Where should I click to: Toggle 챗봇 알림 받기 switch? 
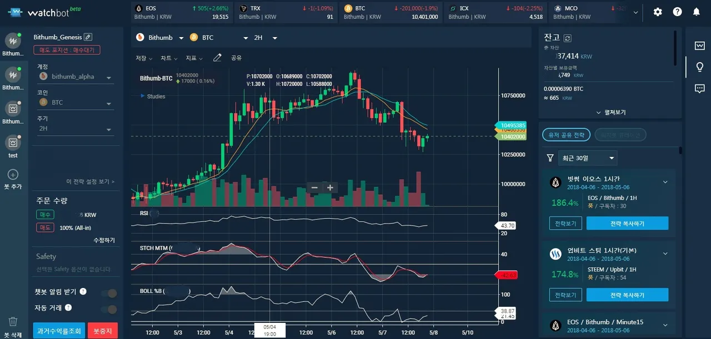click(x=109, y=293)
